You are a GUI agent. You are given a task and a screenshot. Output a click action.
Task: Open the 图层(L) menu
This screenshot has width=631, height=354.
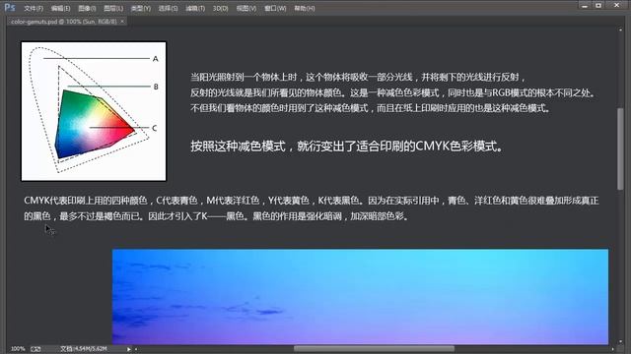[113, 8]
